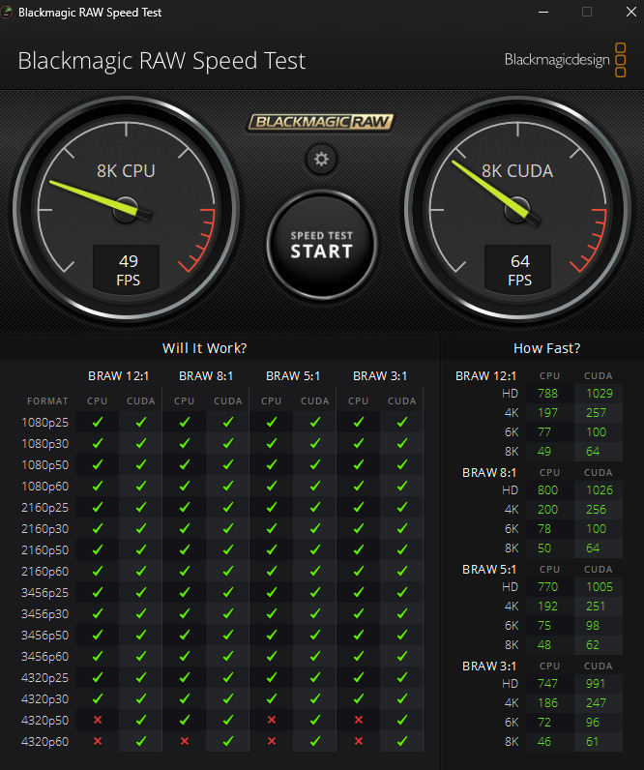Click the checkmark for 4320p60 BRAW 3:1 CUDA
Image resolution: width=644 pixels, height=770 pixels.
coord(402,741)
